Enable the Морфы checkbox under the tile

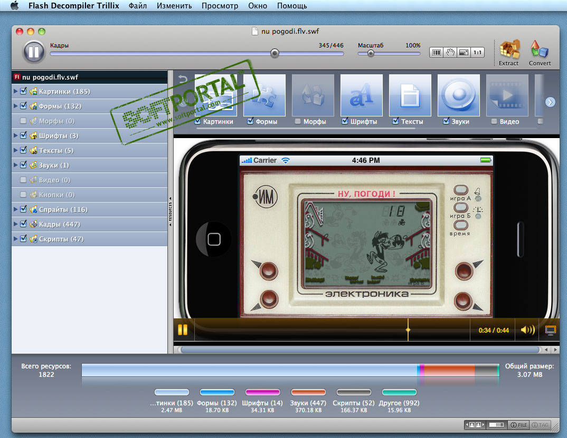(x=298, y=121)
